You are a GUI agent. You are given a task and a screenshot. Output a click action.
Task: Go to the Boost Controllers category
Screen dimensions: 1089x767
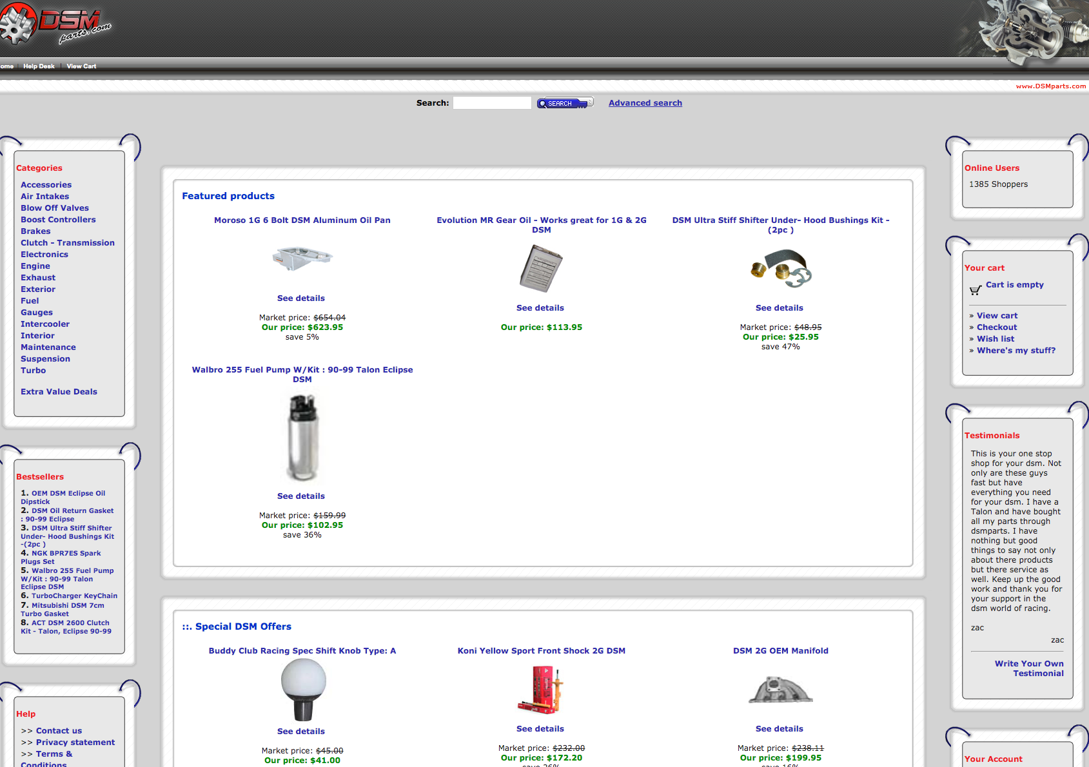click(58, 220)
